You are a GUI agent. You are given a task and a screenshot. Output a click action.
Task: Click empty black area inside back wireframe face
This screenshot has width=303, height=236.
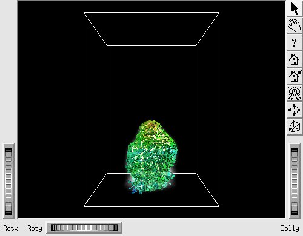tap(151, 80)
